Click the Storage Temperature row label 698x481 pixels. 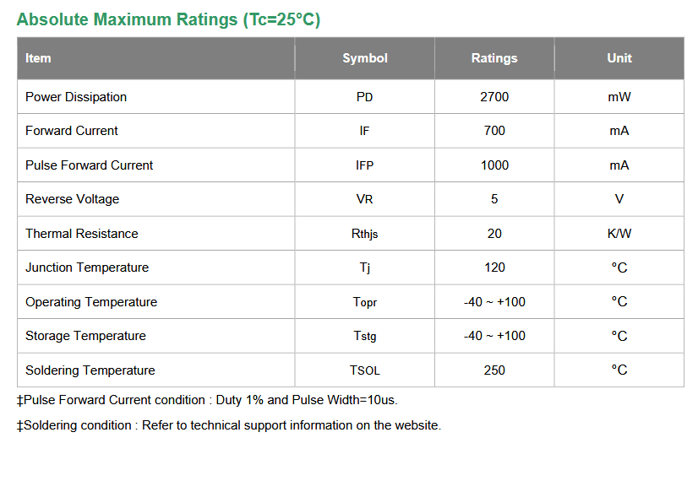(85, 336)
